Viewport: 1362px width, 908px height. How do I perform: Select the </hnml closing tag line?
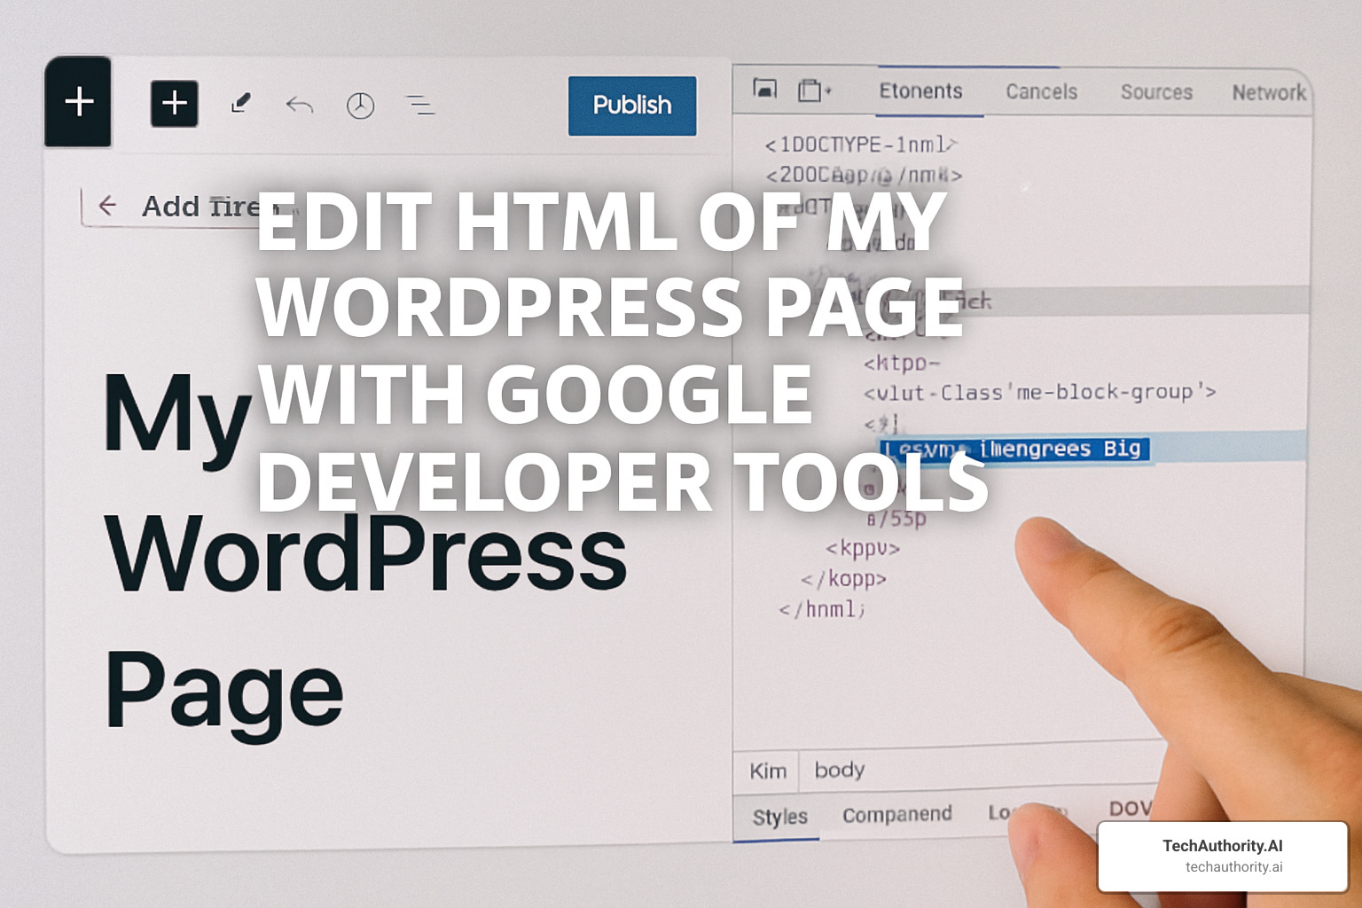coord(821,609)
